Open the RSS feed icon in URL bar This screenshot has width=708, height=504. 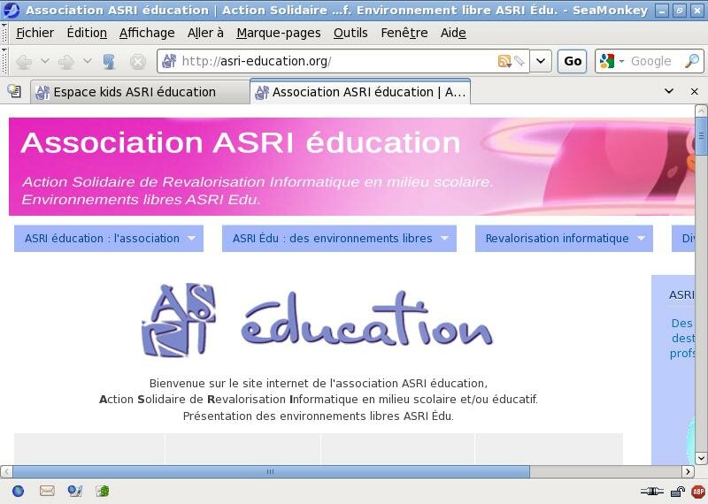504,61
